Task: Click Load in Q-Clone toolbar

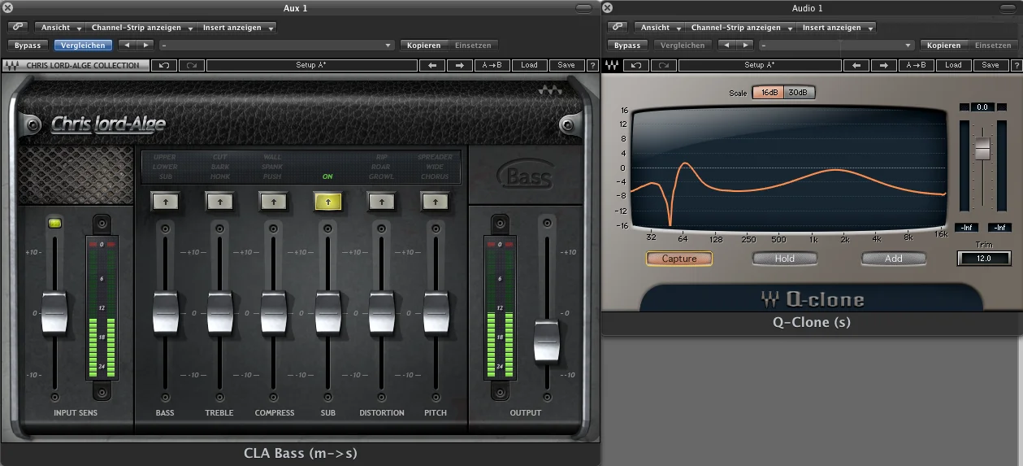Action: point(953,65)
